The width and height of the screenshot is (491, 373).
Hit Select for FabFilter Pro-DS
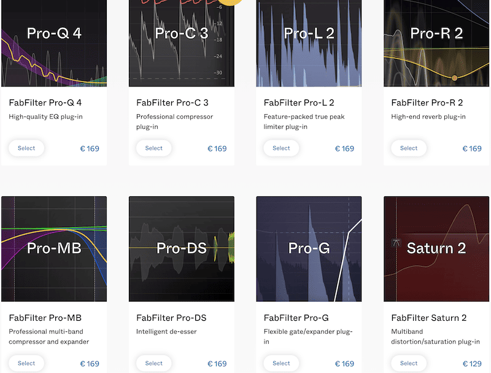(x=154, y=363)
